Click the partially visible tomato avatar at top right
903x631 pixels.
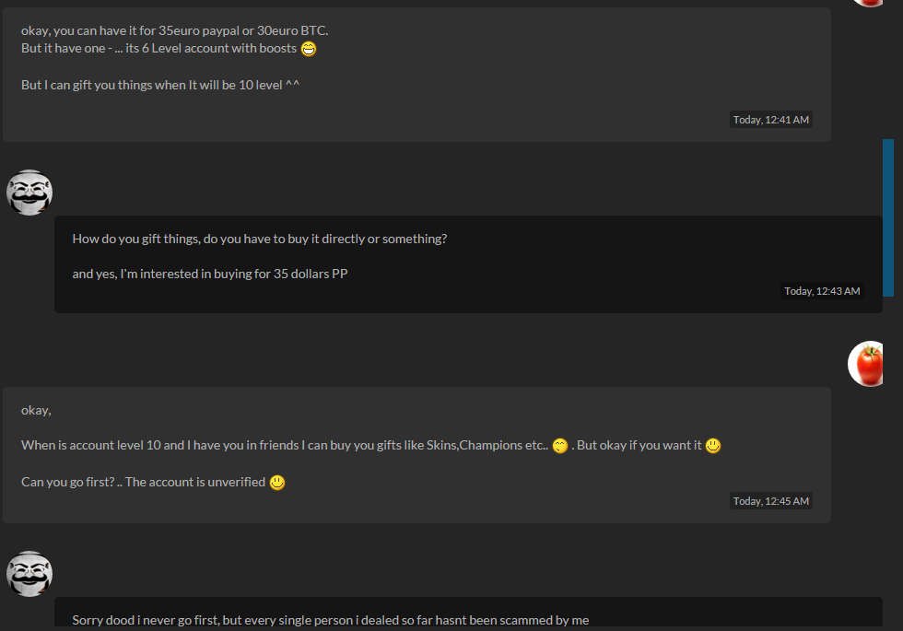coord(868,3)
